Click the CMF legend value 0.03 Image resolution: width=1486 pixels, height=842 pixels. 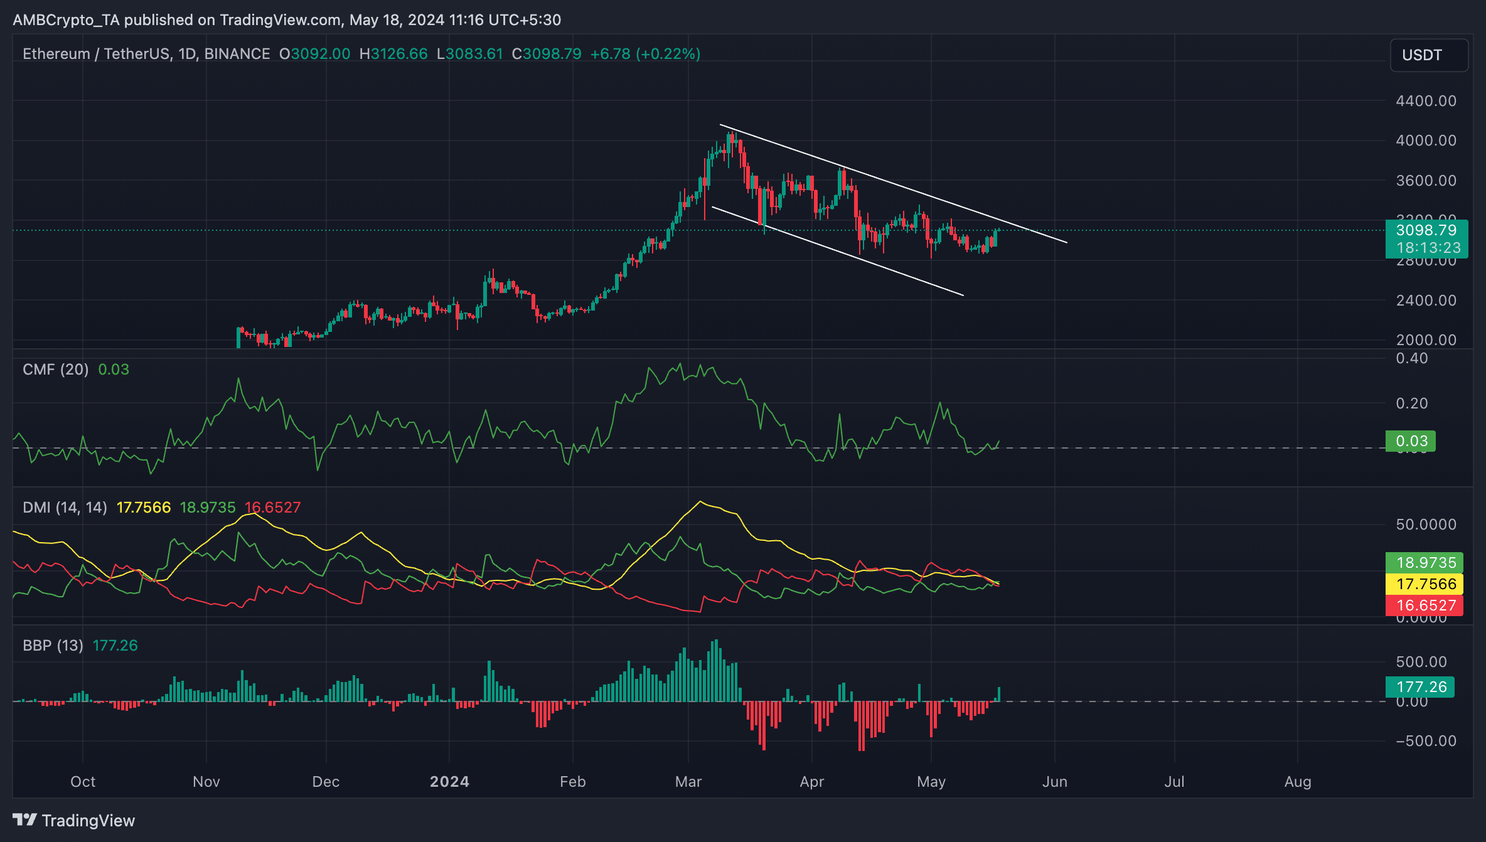114,370
